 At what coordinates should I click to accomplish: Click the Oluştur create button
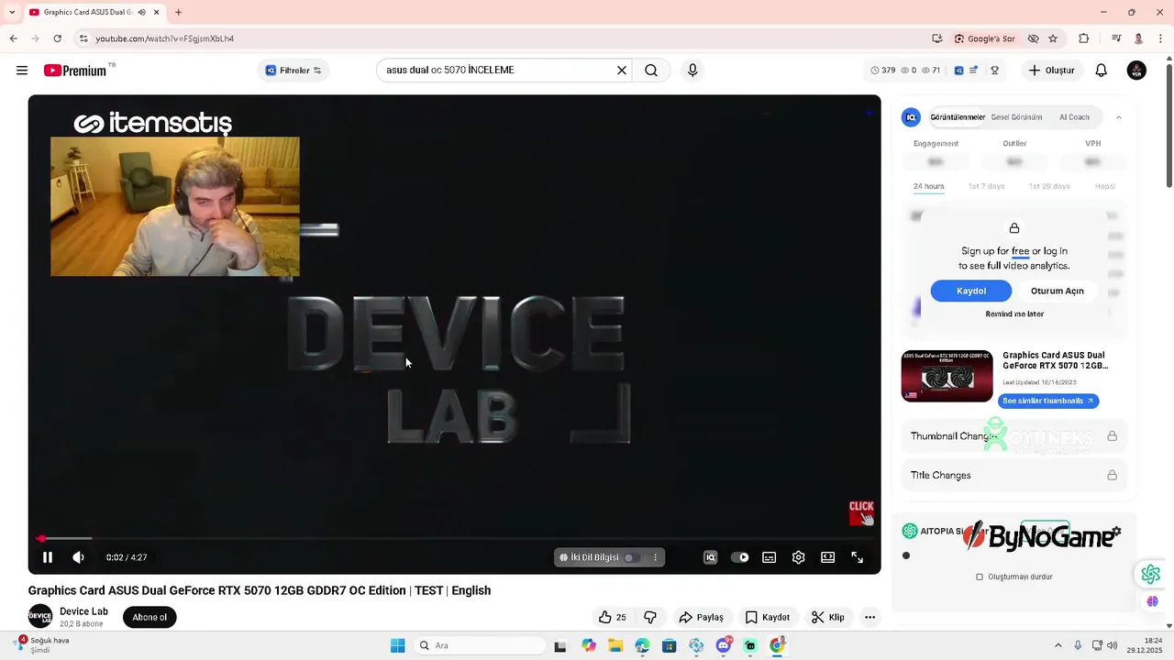[x=1051, y=71]
